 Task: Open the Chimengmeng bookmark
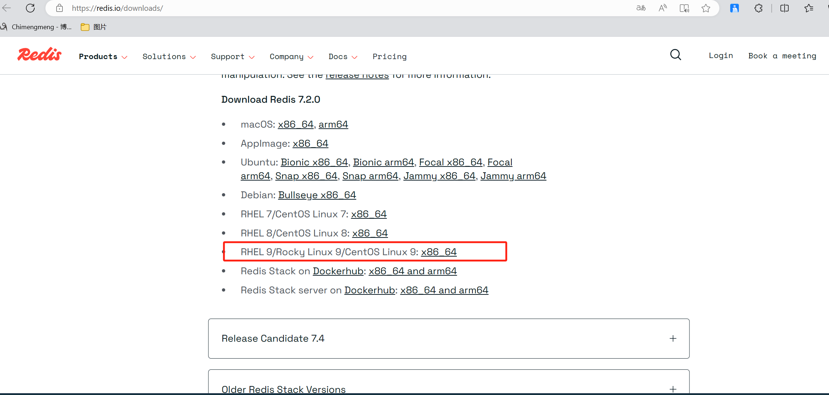point(36,27)
